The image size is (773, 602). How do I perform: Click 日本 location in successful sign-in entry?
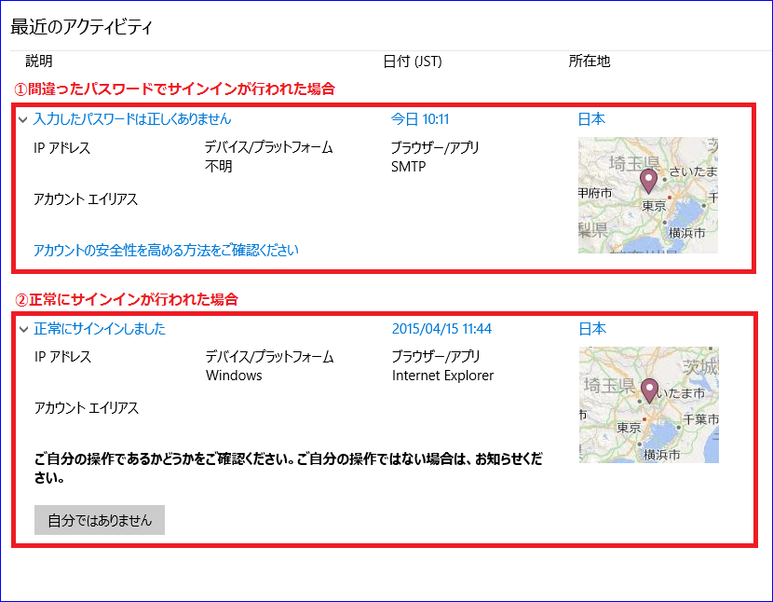point(592,329)
